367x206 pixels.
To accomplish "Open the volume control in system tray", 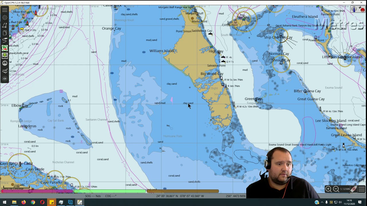I will pos(340,203).
